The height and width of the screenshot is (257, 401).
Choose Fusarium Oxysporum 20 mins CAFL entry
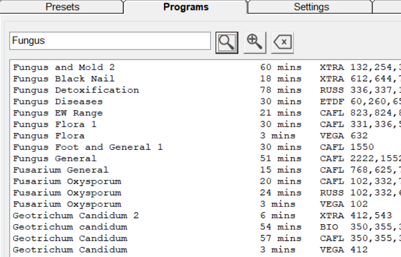click(67, 181)
